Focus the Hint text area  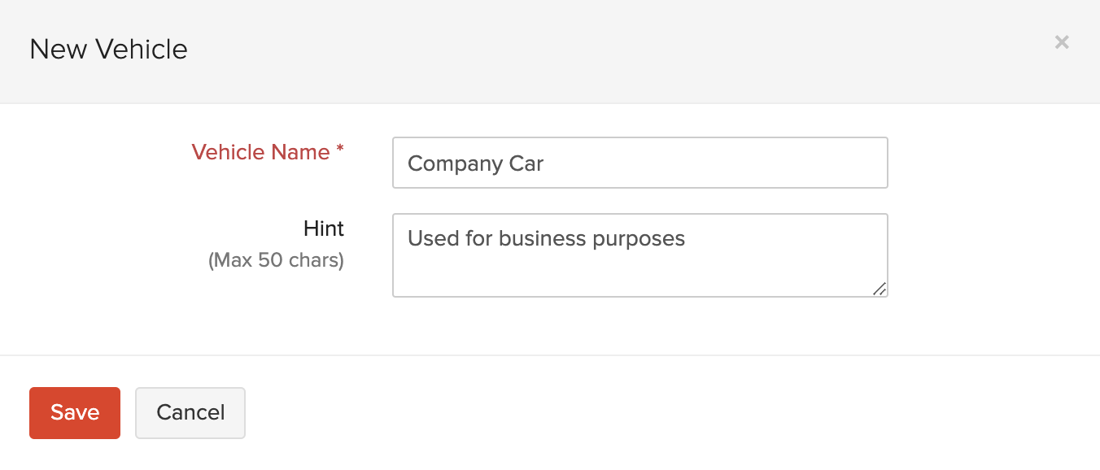pyautogui.click(x=639, y=255)
